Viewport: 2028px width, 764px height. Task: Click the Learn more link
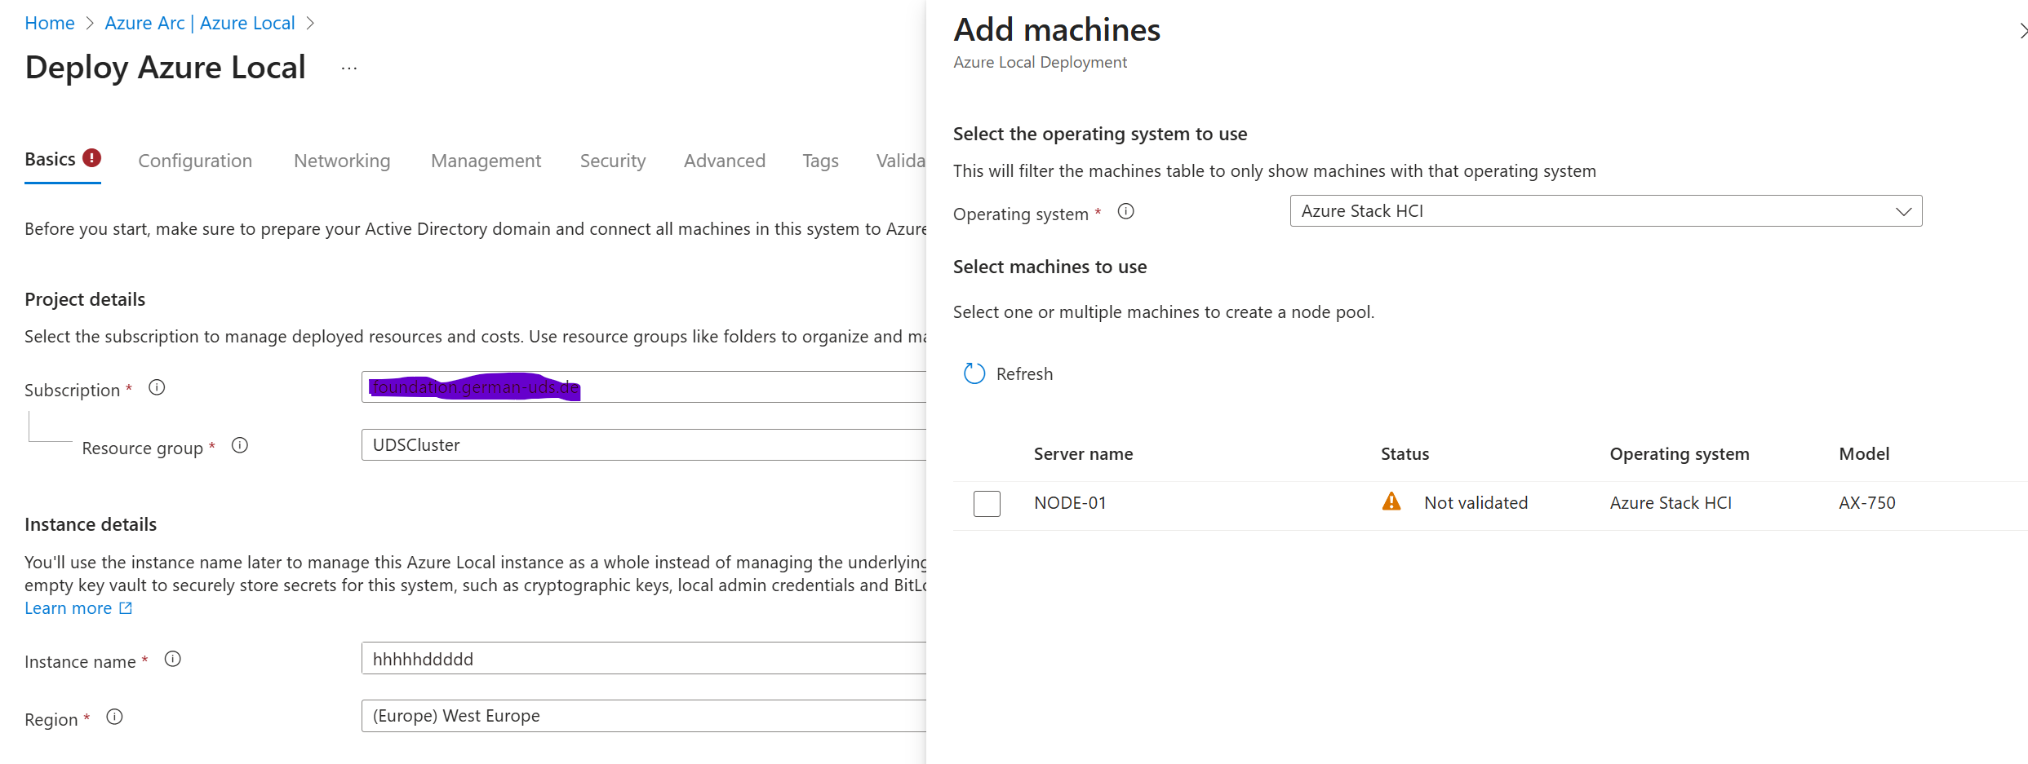[68, 608]
